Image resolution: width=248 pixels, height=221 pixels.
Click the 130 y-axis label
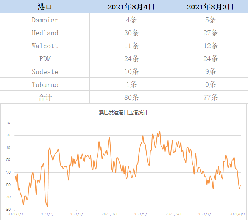coord(7,123)
